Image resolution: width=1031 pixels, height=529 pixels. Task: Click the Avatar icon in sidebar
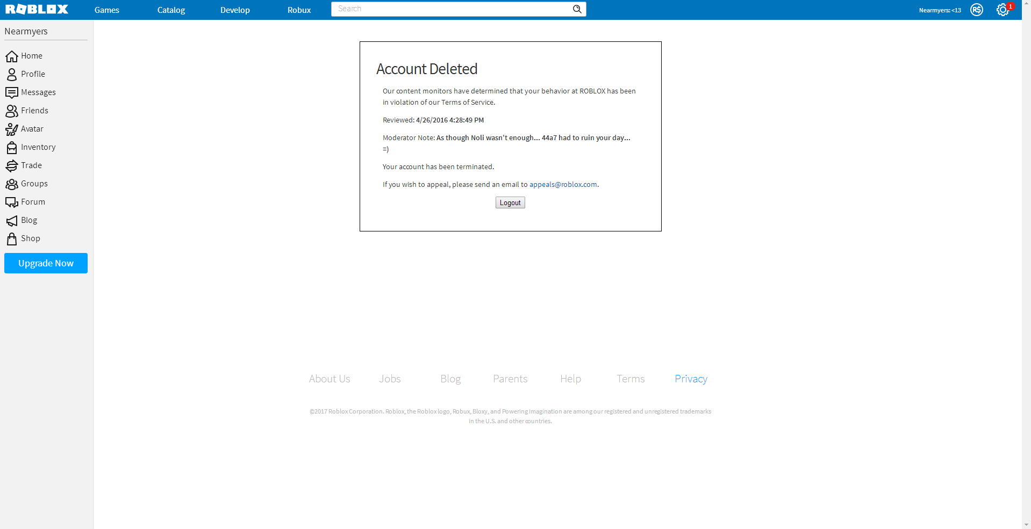tap(11, 129)
